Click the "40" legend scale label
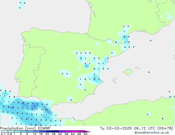This screenshot has height=135, width=175. tap(73, 134)
